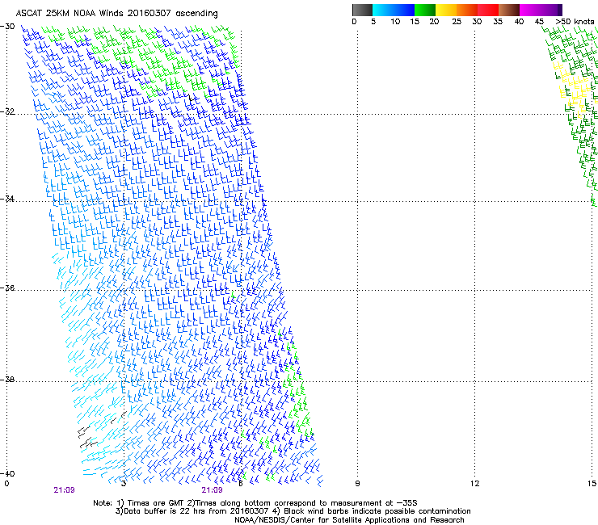Click the brown 35-40 knots legend swatch

[509, 10]
